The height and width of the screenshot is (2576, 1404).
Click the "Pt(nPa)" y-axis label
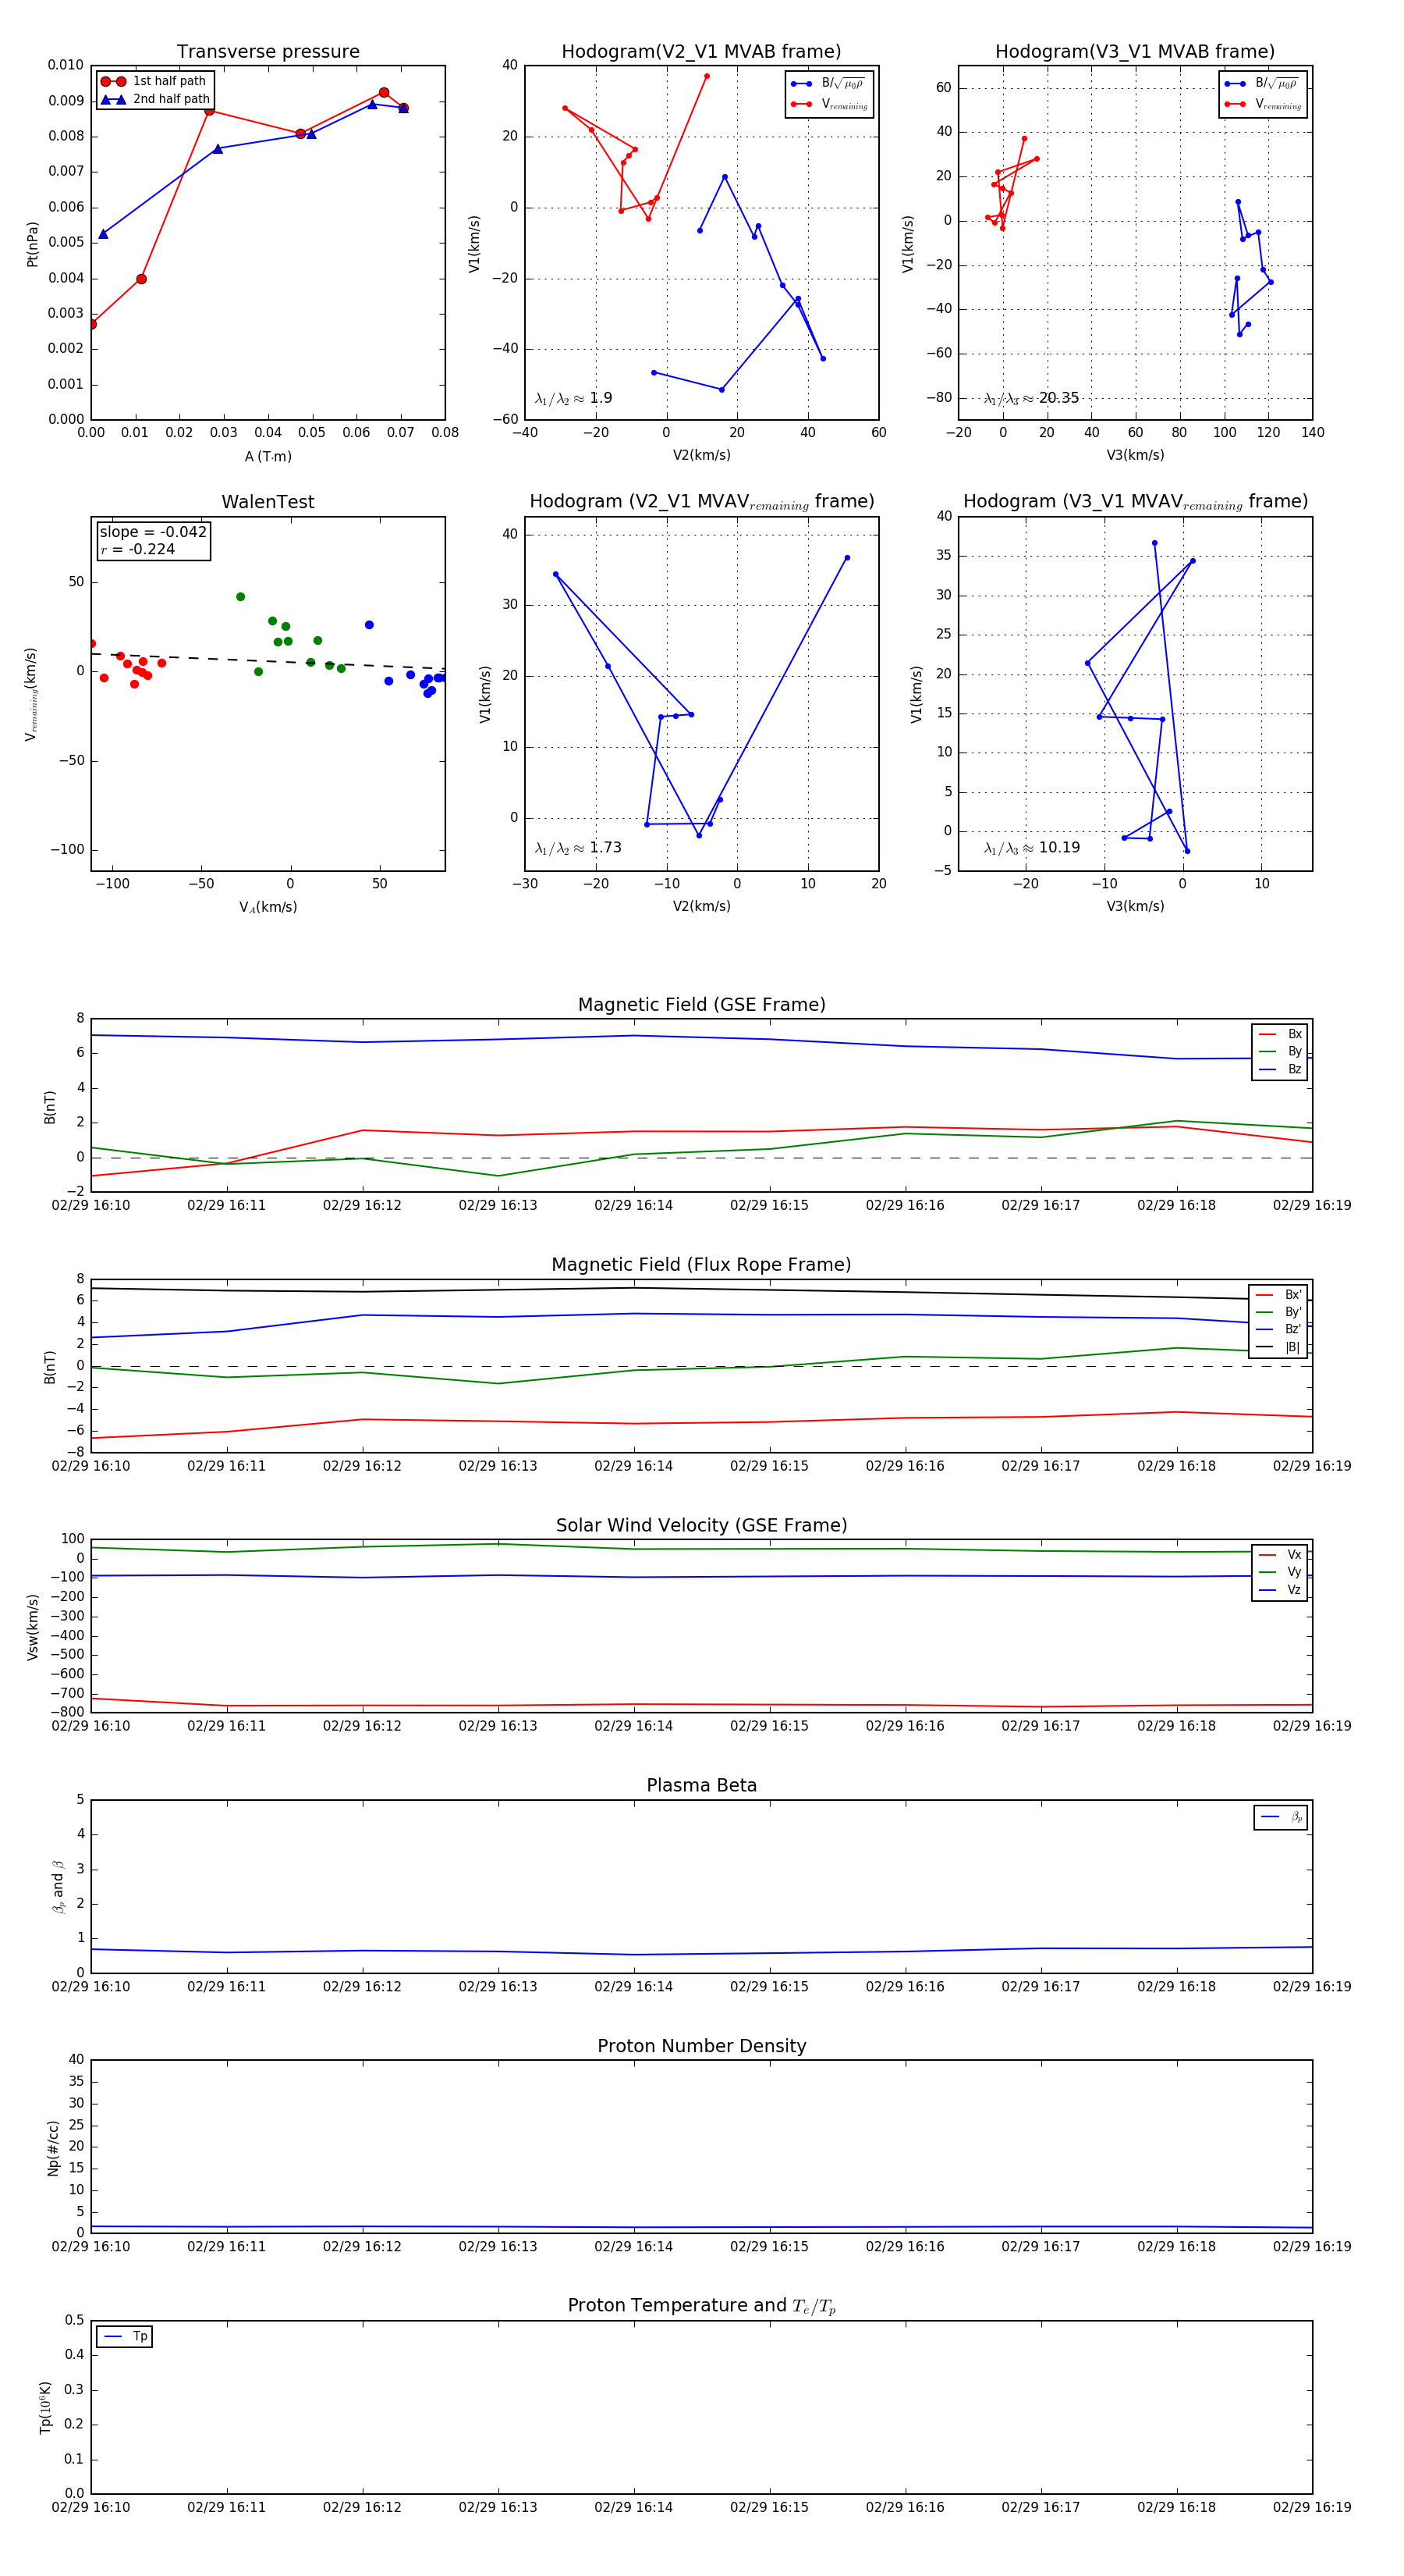pyautogui.click(x=32, y=243)
